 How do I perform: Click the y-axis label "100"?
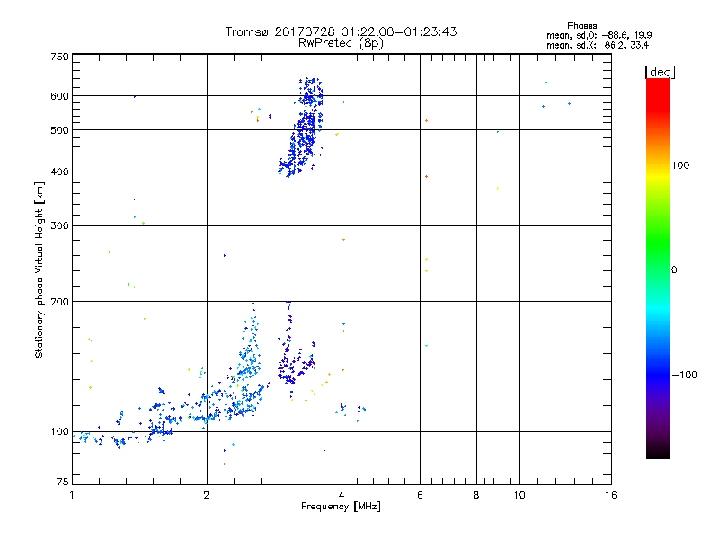tap(59, 432)
